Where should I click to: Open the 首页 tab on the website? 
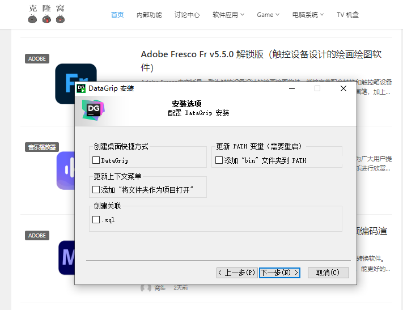[x=117, y=15]
